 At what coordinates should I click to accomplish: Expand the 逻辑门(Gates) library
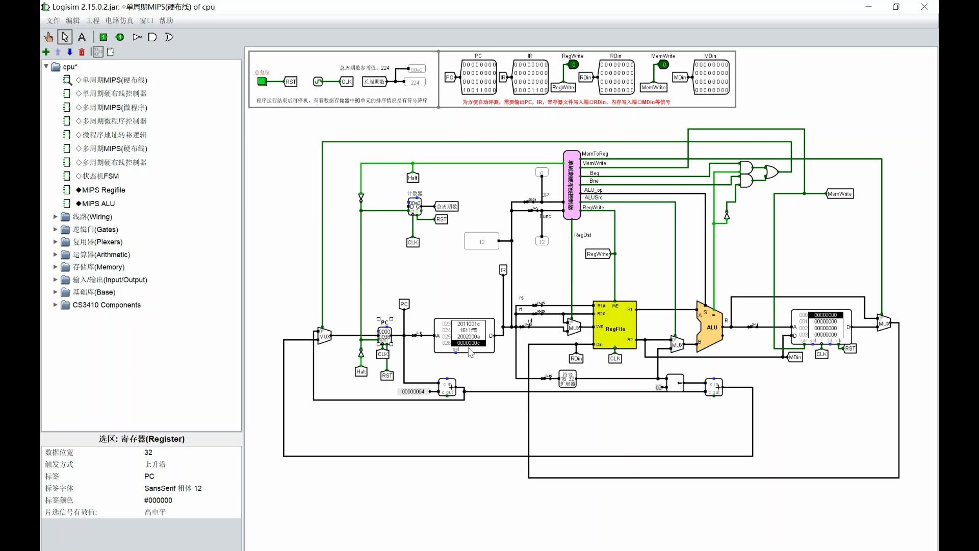click(x=56, y=230)
